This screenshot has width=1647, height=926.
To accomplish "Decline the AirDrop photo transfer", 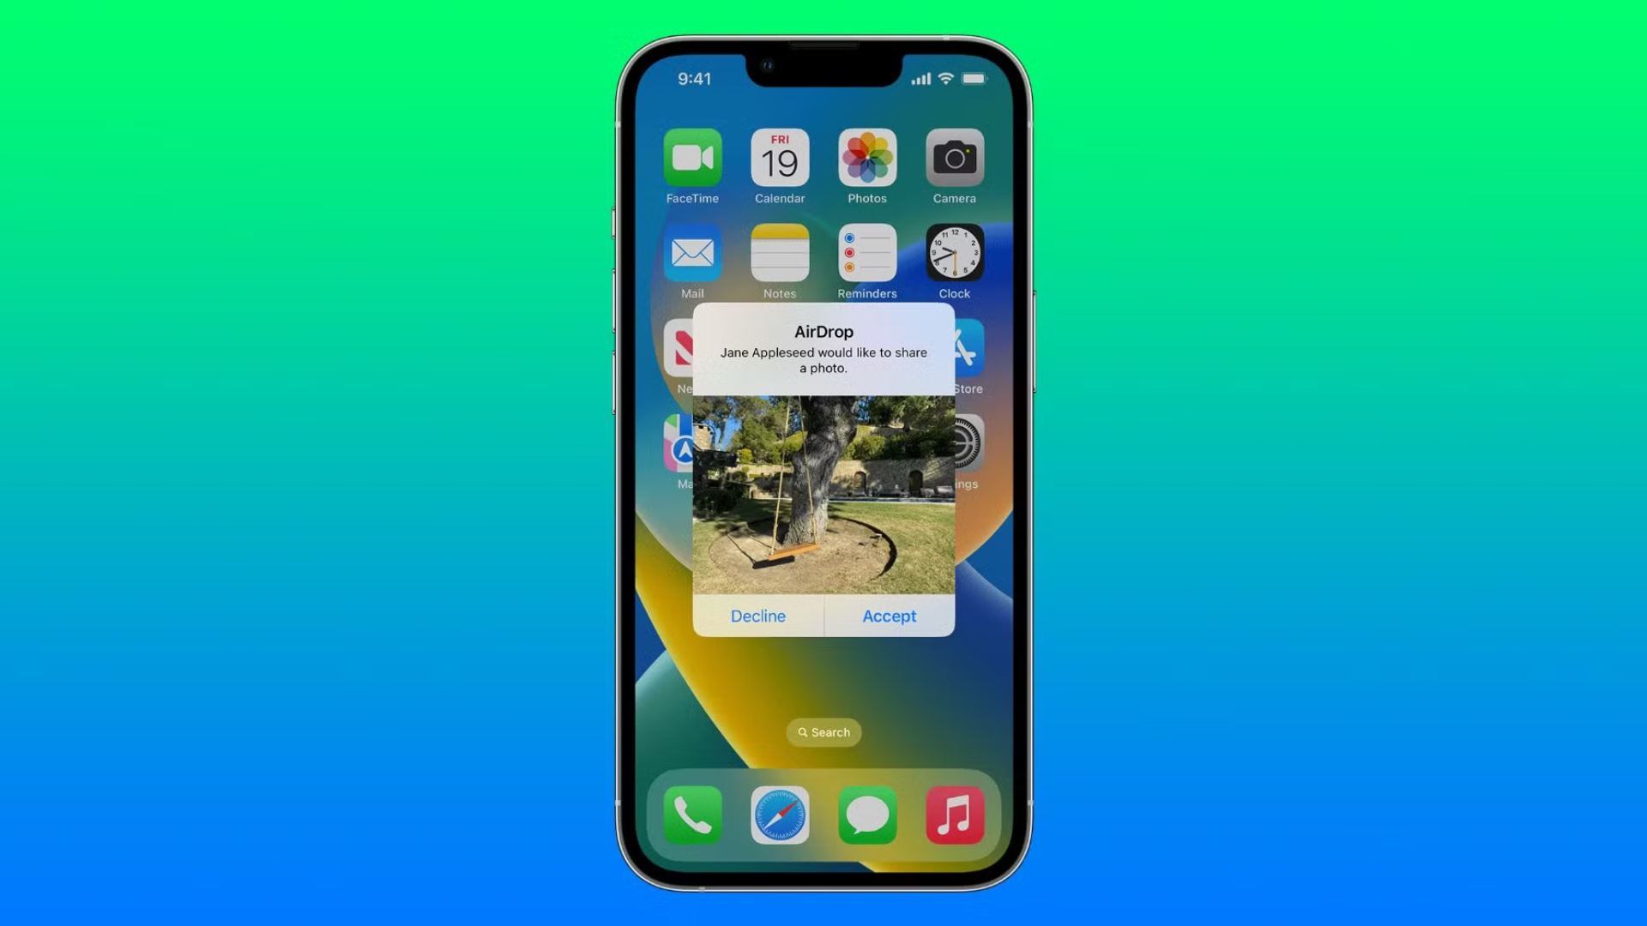I will tap(758, 615).
